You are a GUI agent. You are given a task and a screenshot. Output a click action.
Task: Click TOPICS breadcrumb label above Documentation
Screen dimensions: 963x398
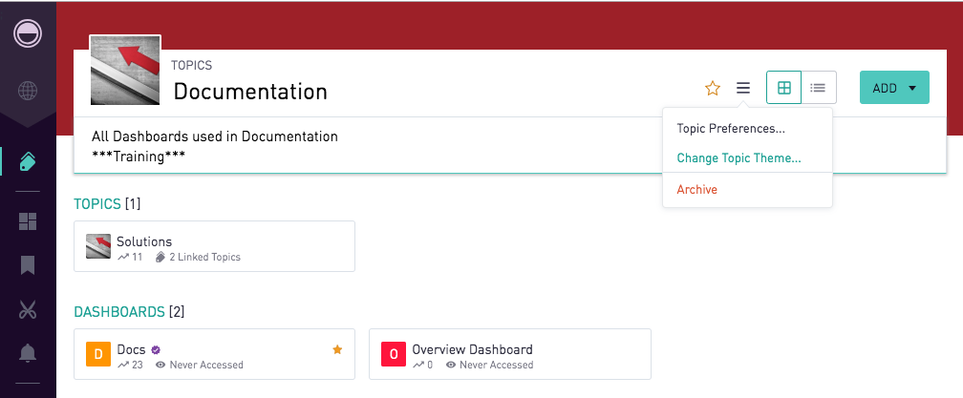pos(192,66)
